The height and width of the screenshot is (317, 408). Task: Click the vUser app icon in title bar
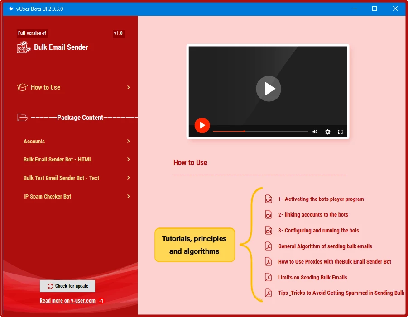click(x=11, y=9)
